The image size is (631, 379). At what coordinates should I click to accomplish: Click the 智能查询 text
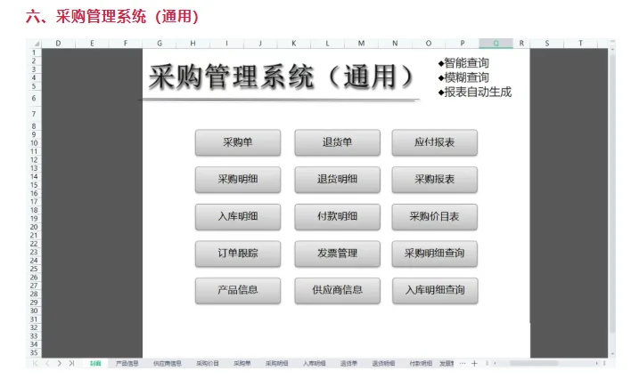466,63
